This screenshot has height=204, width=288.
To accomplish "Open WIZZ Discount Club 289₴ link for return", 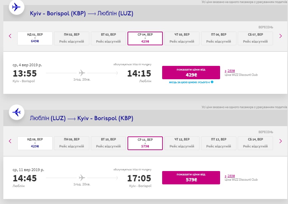I will click(230, 176).
